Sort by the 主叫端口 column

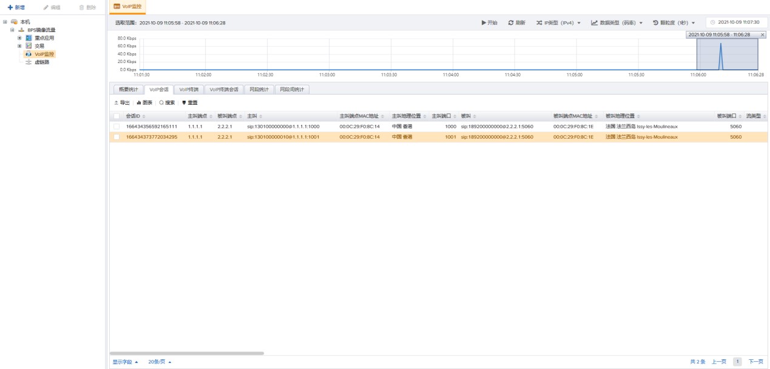click(x=445, y=116)
